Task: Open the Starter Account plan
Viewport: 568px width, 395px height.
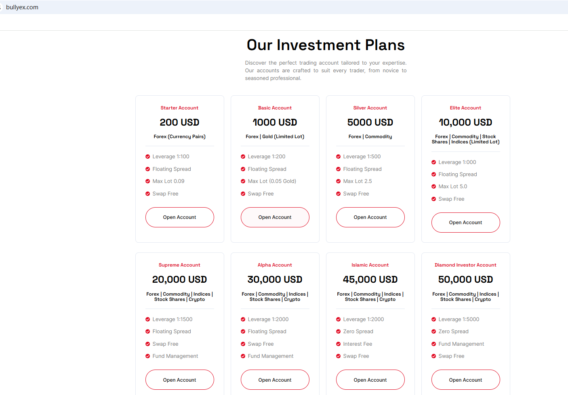Action: tap(179, 217)
